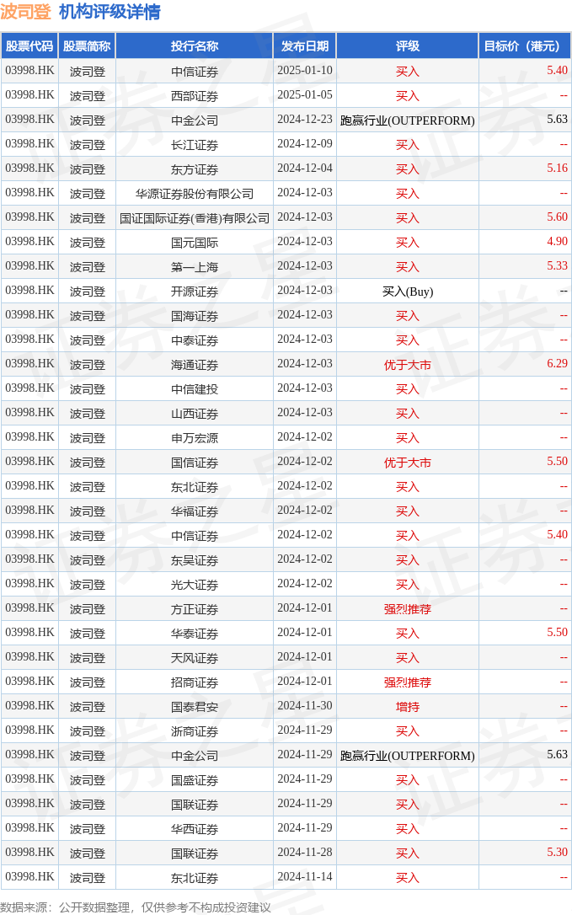
Task: Click the date 2025-01-10
Action: [x=305, y=71]
